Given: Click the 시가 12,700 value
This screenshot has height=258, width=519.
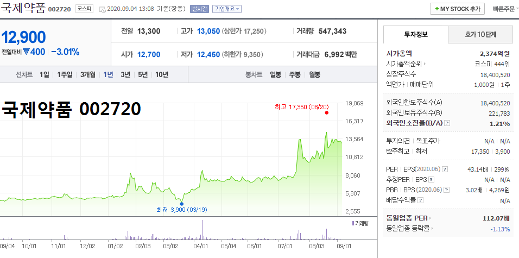Looking at the screenshot, I should [x=149, y=54].
